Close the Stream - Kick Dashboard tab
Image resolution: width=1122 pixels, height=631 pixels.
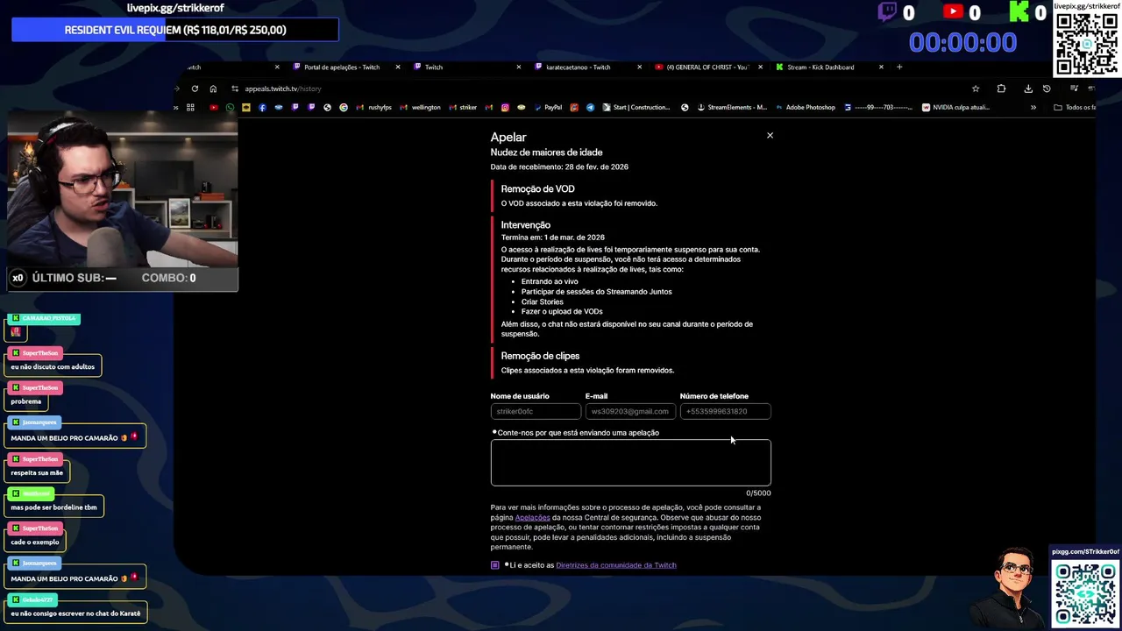point(881,67)
